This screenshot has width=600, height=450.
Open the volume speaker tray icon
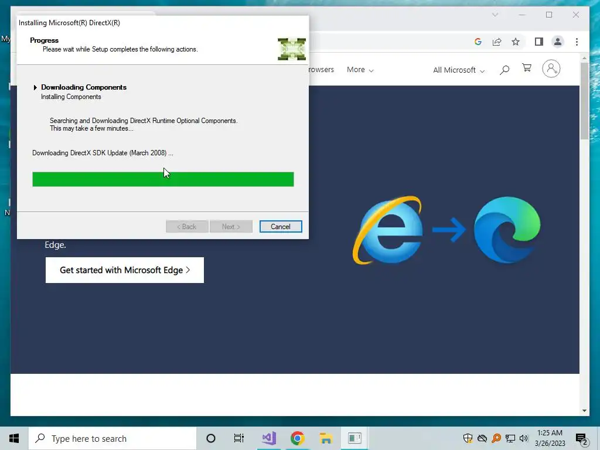click(x=524, y=438)
